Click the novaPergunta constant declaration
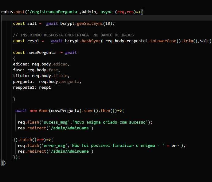212x182 pixels. (41, 53)
